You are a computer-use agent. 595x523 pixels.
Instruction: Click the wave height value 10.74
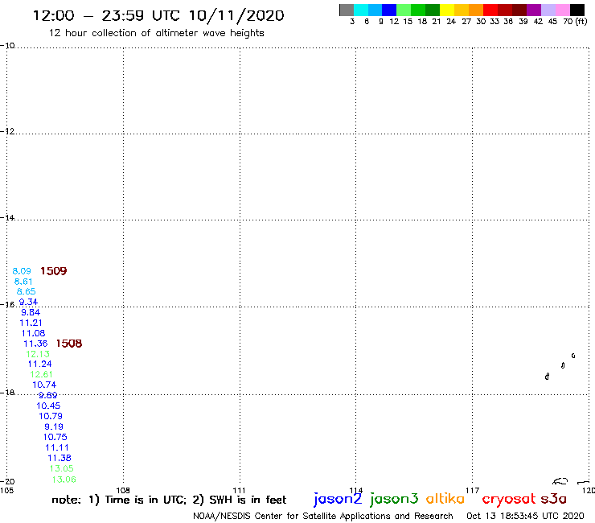click(44, 385)
